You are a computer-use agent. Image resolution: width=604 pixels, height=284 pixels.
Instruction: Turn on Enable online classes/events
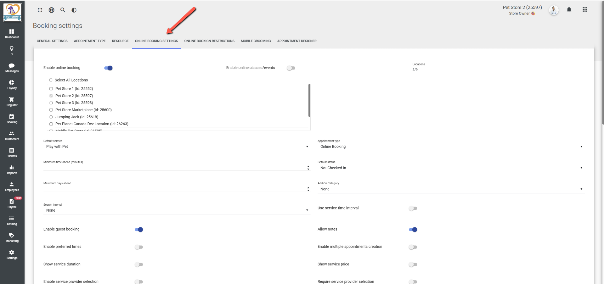291,68
